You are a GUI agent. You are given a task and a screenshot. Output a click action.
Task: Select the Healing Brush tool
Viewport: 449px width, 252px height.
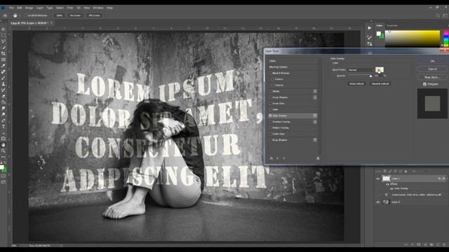(x=4, y=71)
